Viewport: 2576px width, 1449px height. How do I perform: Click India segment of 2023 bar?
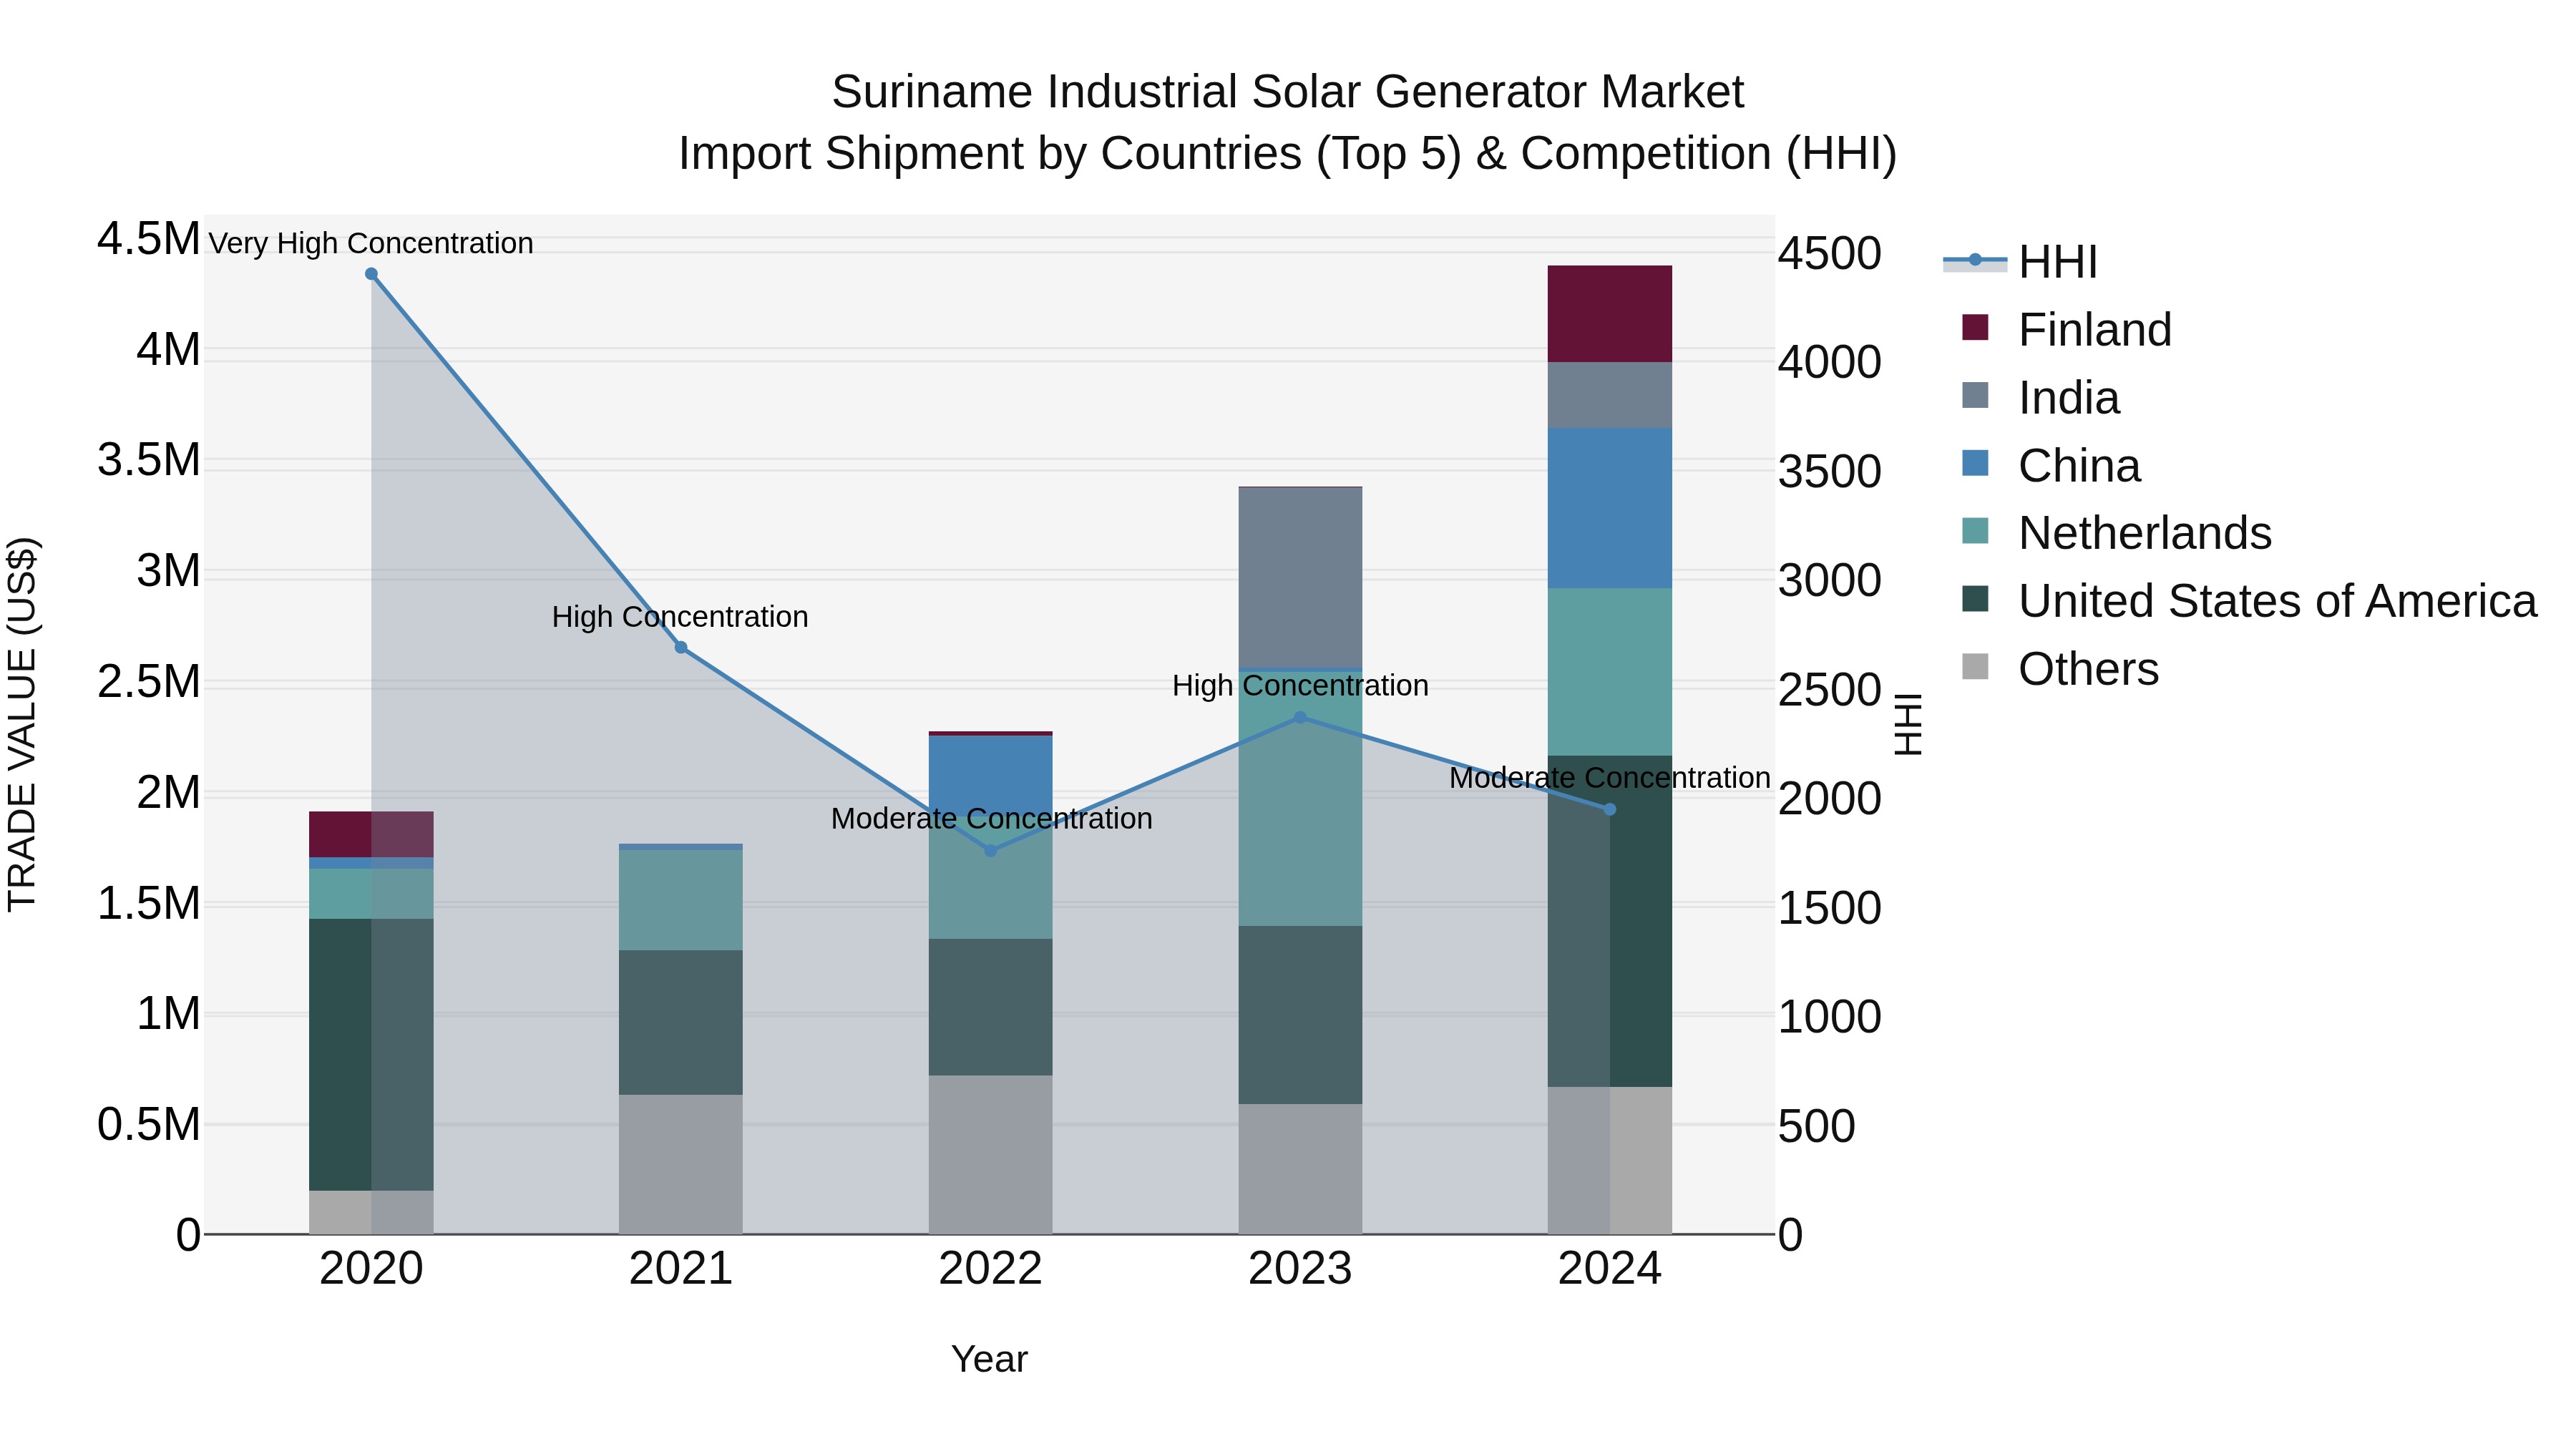(1300, 578)
